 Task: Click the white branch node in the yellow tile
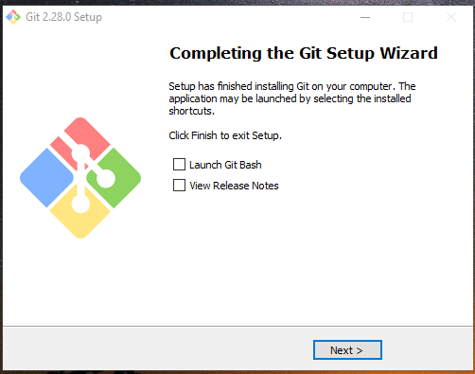pos(80,204)
